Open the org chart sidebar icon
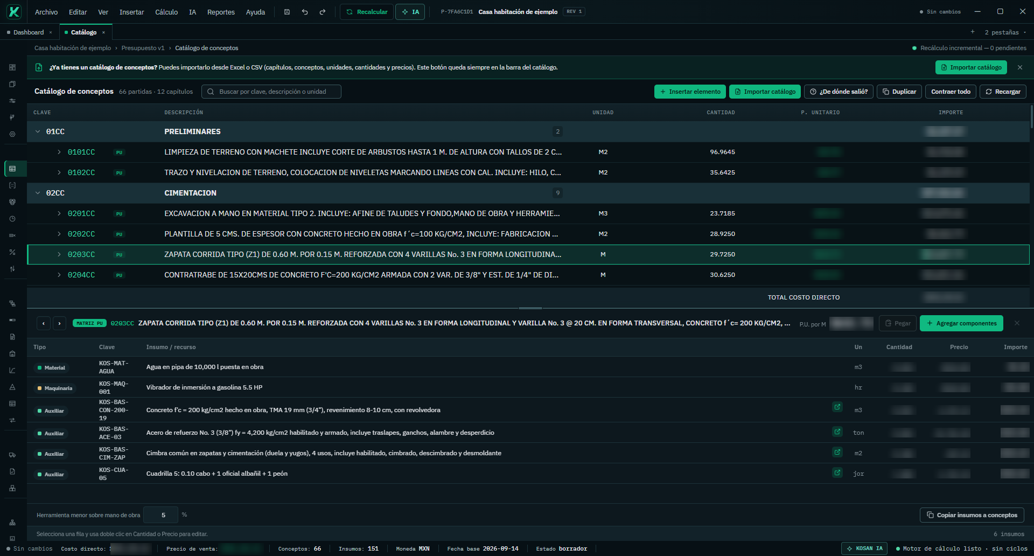This screenshot has height=556, width=1034. [12, 523]
